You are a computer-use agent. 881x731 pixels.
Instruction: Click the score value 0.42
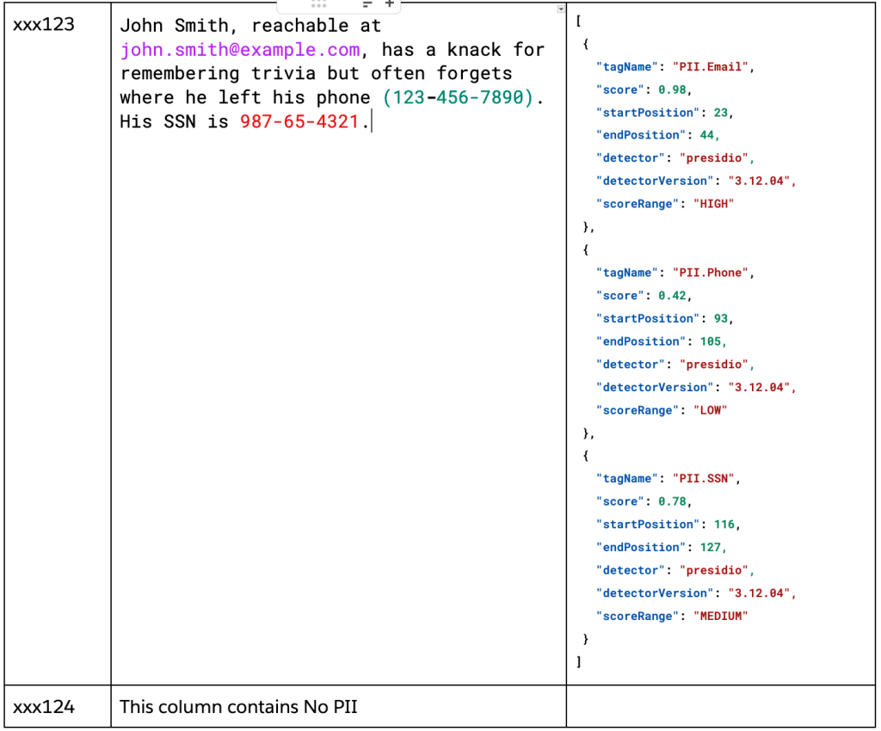pos(673,296)
